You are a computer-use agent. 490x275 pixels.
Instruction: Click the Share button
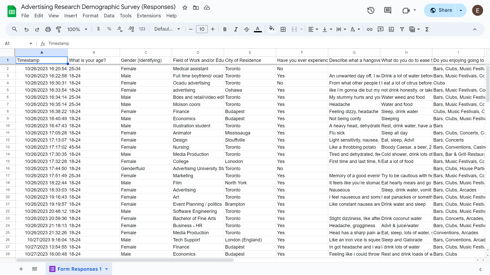441,10
